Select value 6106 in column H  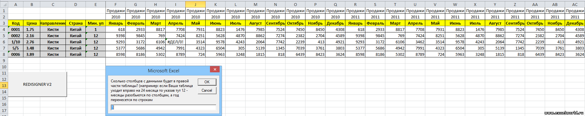(156, 42)
